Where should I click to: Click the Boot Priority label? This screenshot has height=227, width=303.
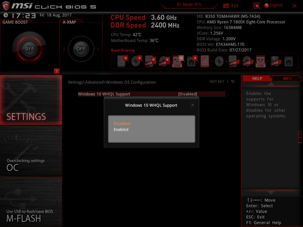tap(123, 50)
